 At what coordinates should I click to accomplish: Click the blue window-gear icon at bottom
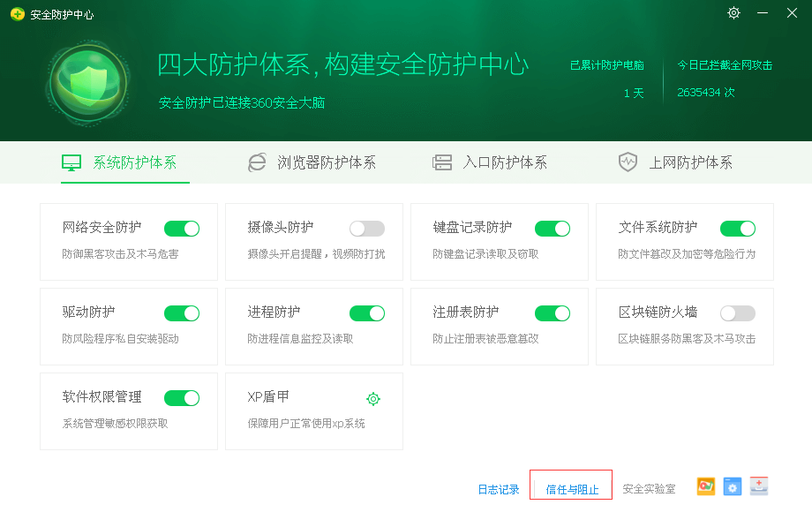(x=732, y=486)
